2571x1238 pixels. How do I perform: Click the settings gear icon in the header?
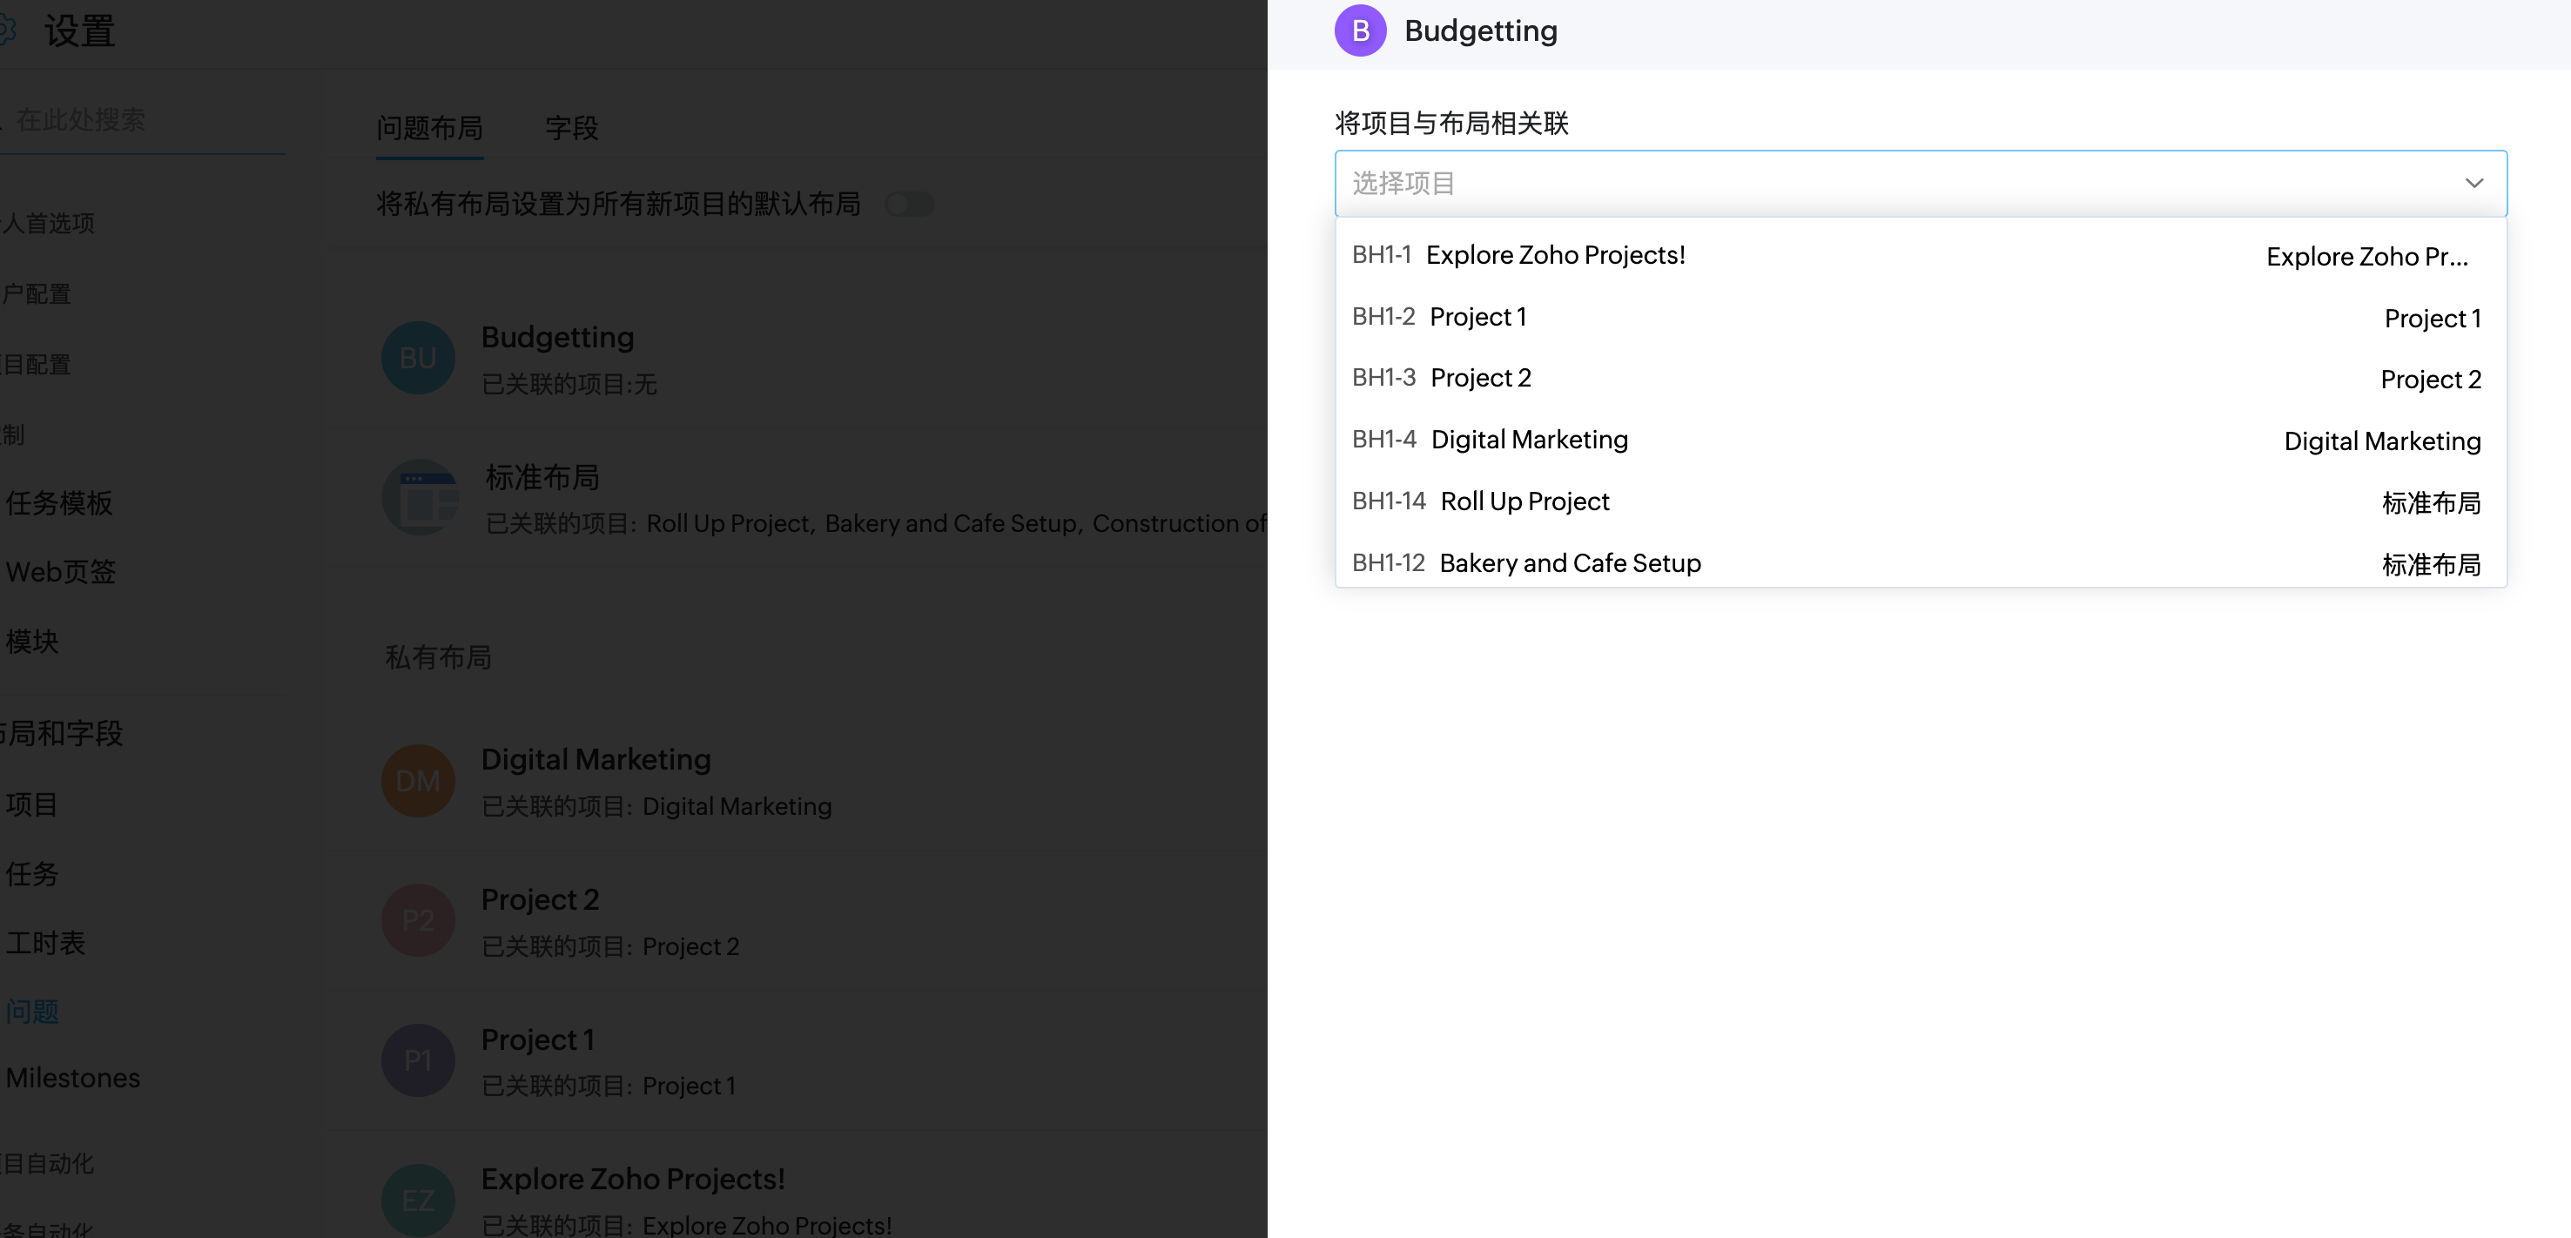point(6,30)
